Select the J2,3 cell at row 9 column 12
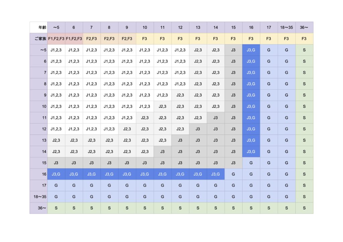The height and width of the screenshot is (242, 343). point(180,95)
